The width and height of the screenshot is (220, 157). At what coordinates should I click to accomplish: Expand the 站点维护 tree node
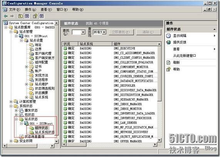26,84
